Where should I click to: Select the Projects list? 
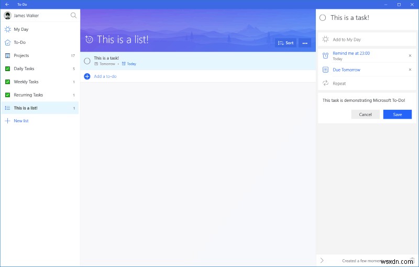40,55
